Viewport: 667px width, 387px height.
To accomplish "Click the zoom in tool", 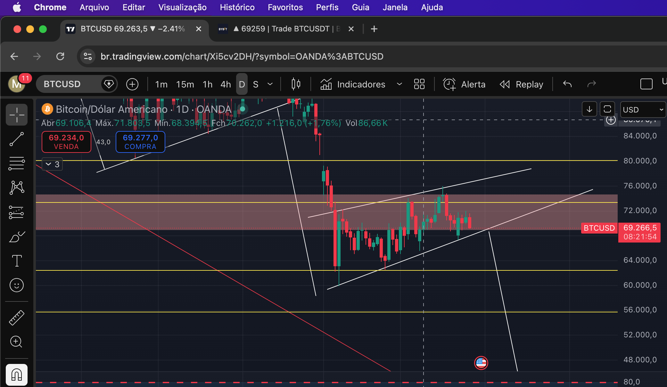I will (17, 342).
